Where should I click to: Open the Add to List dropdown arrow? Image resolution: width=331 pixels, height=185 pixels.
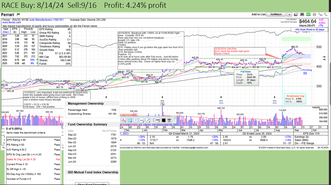click(289, 14)
